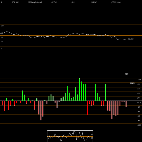Click the '-20' label on the MR axis
This screenshot has height=142, width=142.
(x=139, y=107)
